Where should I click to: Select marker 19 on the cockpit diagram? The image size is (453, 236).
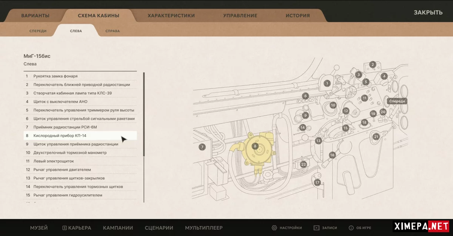(373, 114)
